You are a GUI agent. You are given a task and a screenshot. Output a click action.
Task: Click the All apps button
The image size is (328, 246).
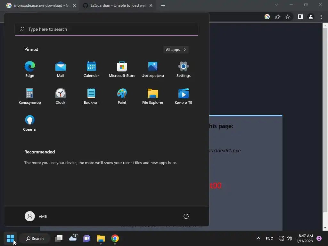click(x=176, y=50)
